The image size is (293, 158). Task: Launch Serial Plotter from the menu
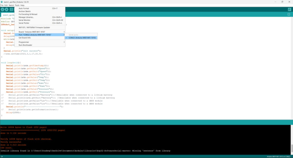pos(40,23)
